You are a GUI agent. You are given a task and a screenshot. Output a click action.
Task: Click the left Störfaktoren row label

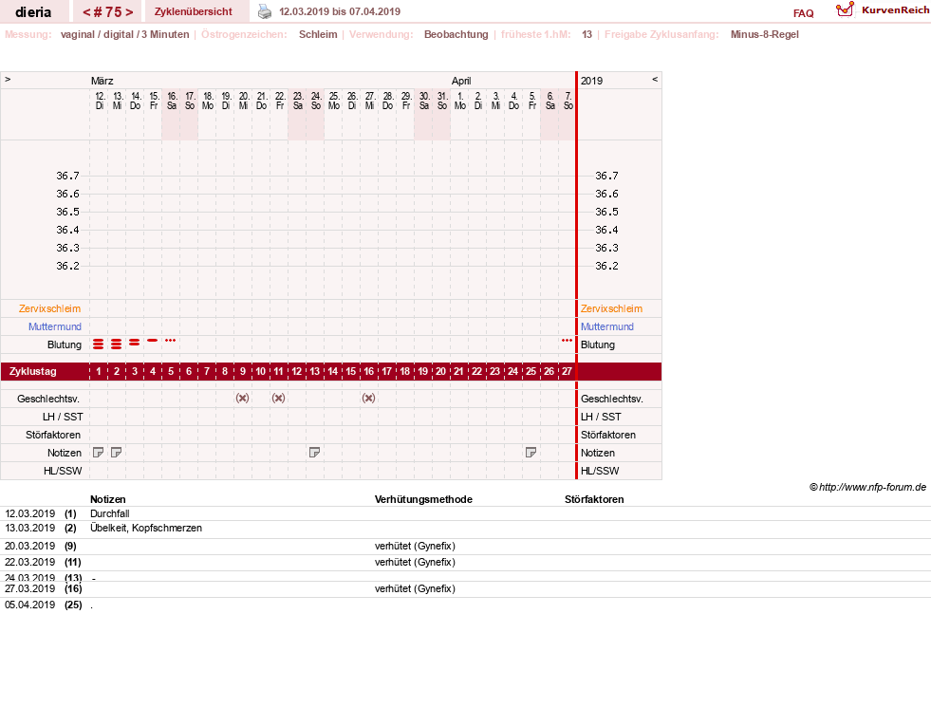click(x=53, y=435)
